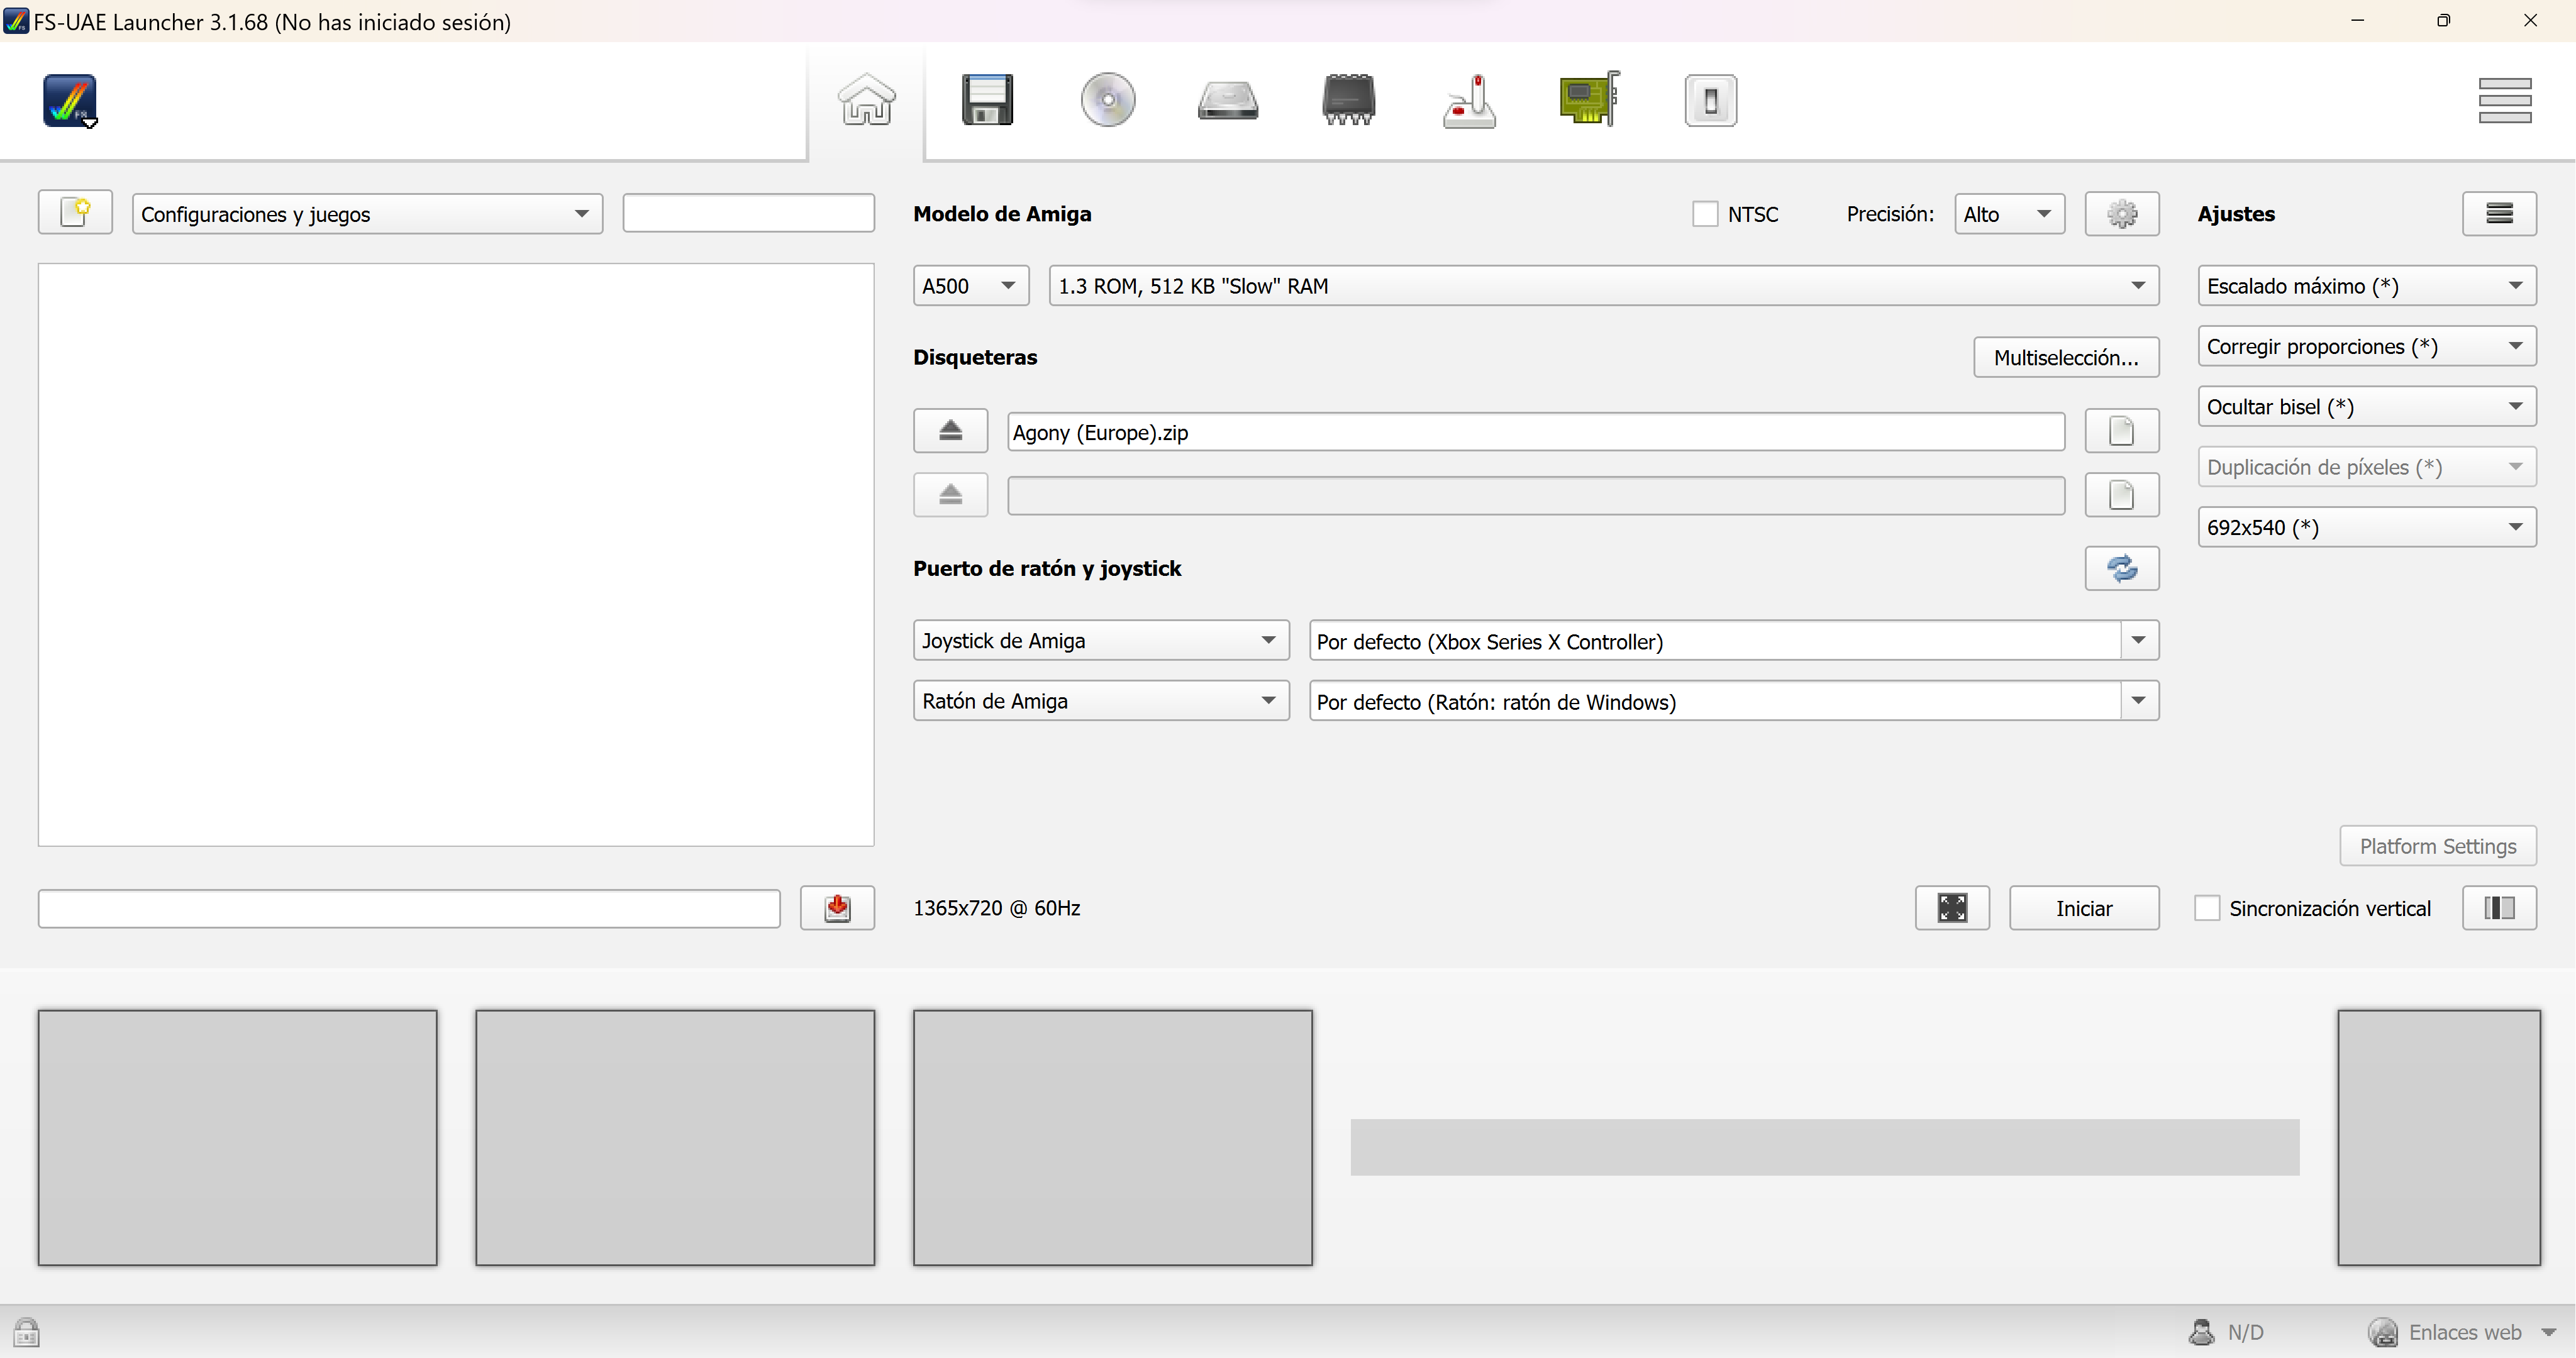Focus the search field next to configurations dropdown
This screenshot has width=2576, height=1358.
click(x=748, y=213)
